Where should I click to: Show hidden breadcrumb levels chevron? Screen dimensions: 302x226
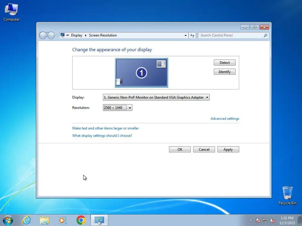68,35
